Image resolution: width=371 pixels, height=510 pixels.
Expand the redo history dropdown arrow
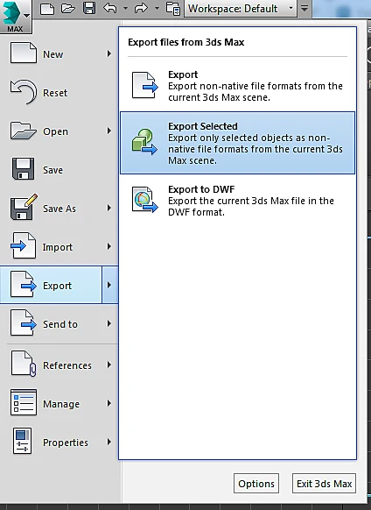pyautogui.click(x=157, y=8)
